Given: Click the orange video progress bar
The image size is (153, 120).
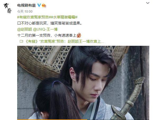Looking at the screenshot, I should [52, 120].
